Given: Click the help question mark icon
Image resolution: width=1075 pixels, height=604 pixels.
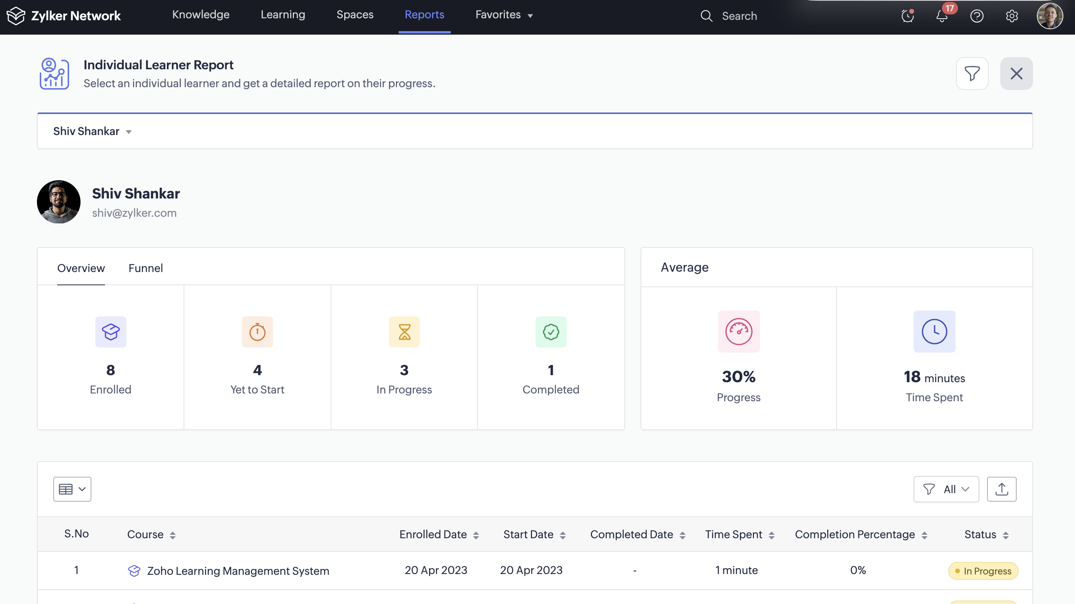Looking at the screenshot, I should 977,16.
